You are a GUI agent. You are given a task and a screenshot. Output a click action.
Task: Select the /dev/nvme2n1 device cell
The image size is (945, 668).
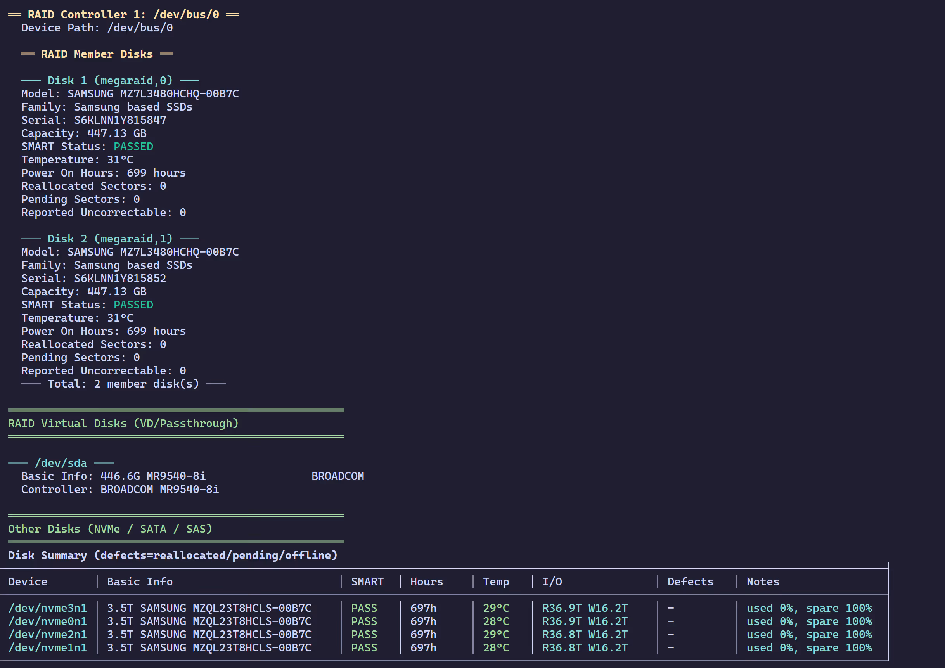(x=48, y=634)
